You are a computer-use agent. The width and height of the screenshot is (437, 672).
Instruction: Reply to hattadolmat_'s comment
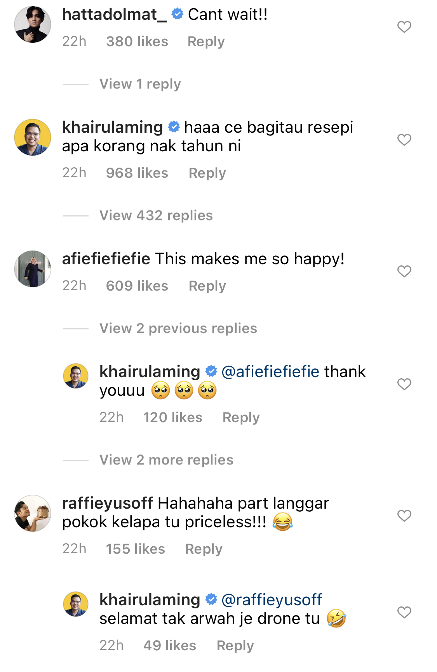click(x=206, y=42)
